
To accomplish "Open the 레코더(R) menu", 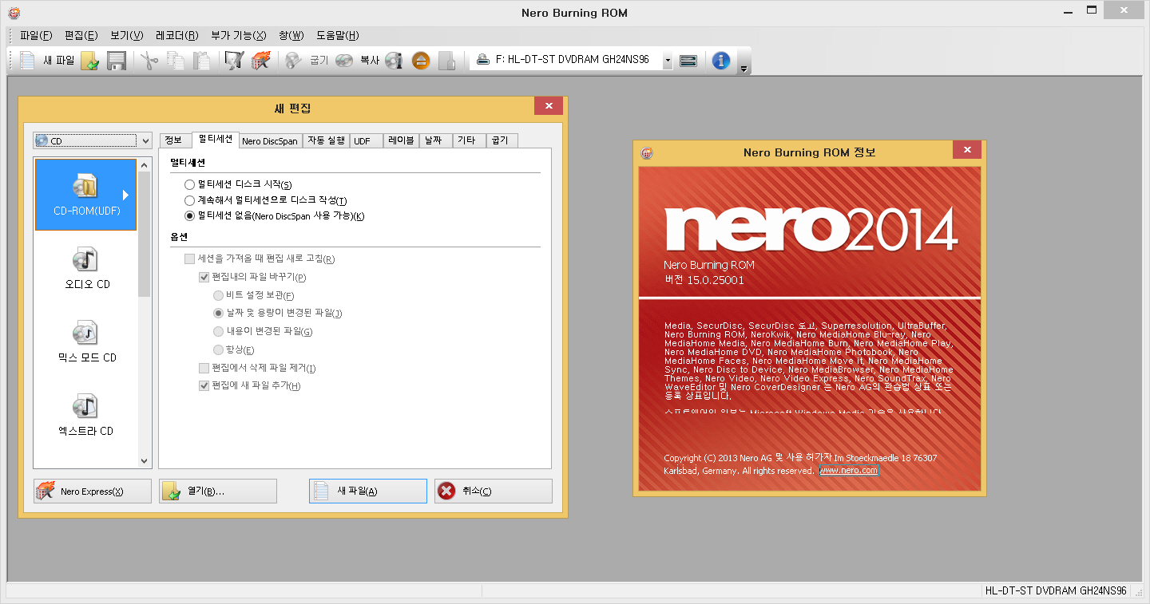I will pos(177,35).
